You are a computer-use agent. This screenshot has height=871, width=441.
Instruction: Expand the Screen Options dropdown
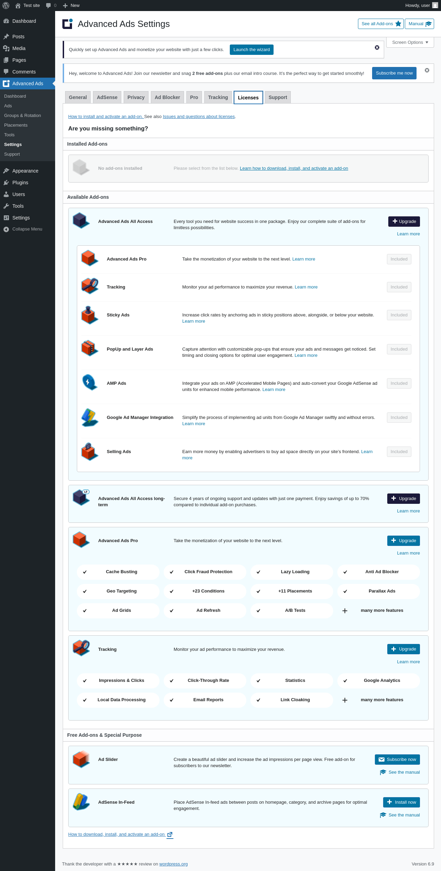point(410,42)
